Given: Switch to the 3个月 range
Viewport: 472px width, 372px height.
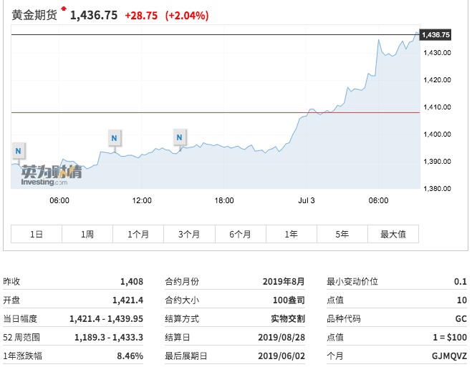Looking at the screenshot, I should (x=189, y=234).
